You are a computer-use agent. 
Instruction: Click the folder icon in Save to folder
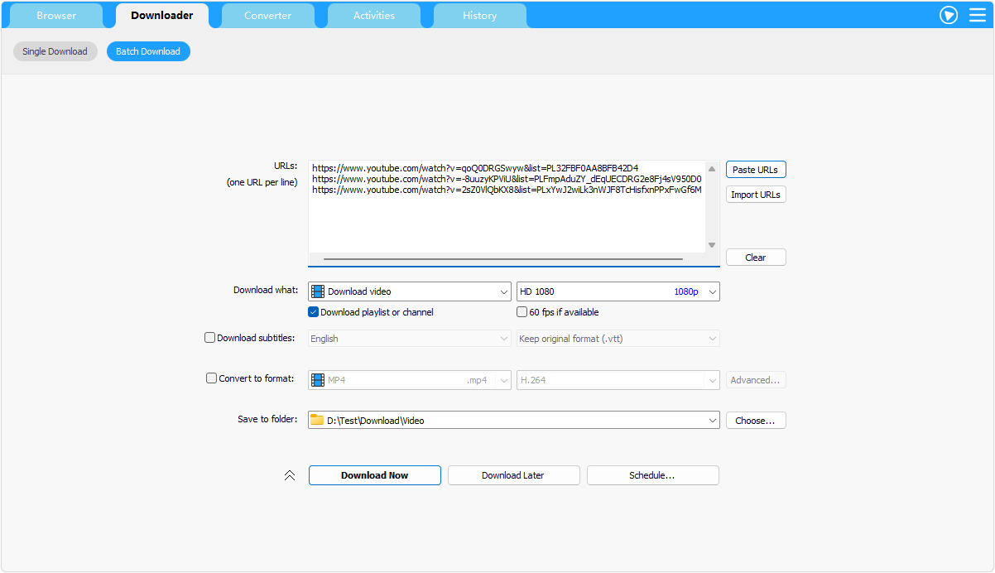[317, 421]
